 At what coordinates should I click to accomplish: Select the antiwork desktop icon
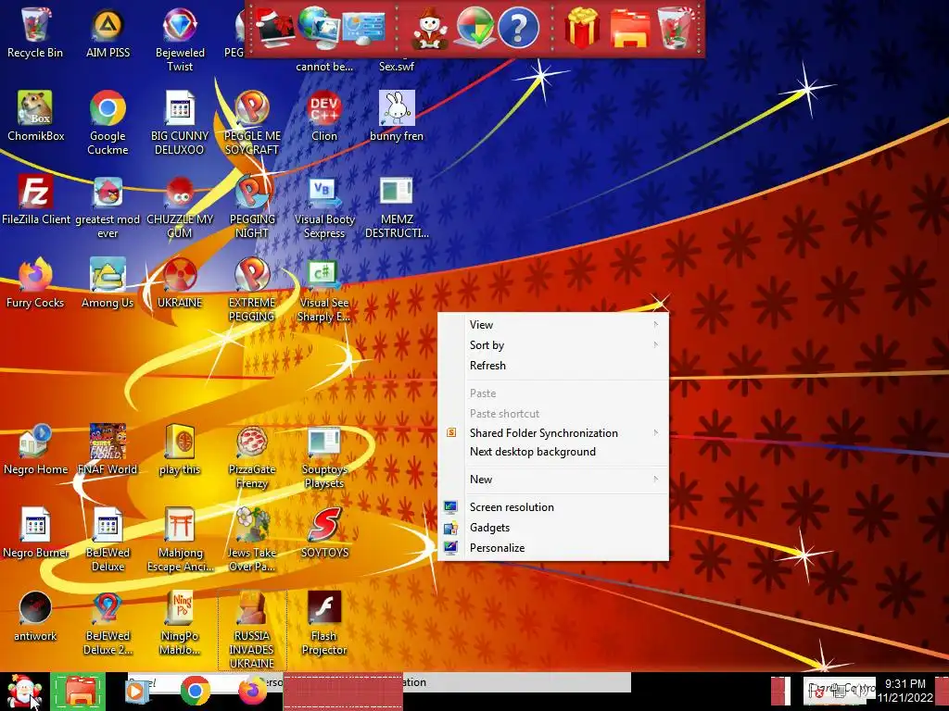click(x=35, y=616)
